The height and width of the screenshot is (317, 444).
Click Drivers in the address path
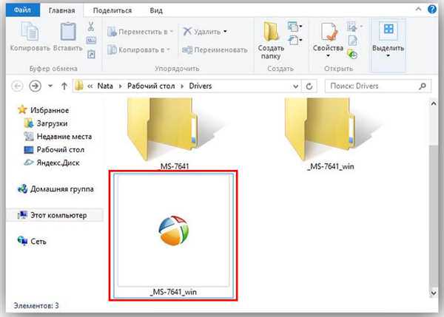click(x=201, y=86)
